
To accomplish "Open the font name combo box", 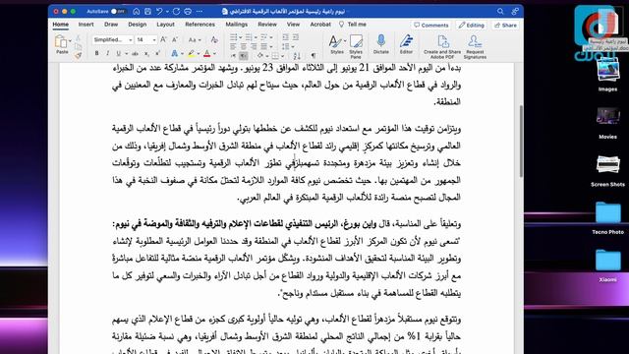I will coord(113,39).
